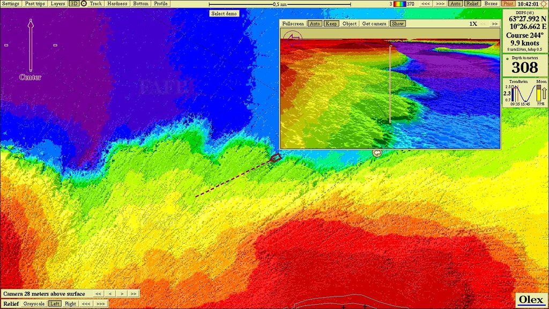The height and width of the screenshot is (309, 549).
Task: Click the Olex logo
Action: (x=531, y=300)
